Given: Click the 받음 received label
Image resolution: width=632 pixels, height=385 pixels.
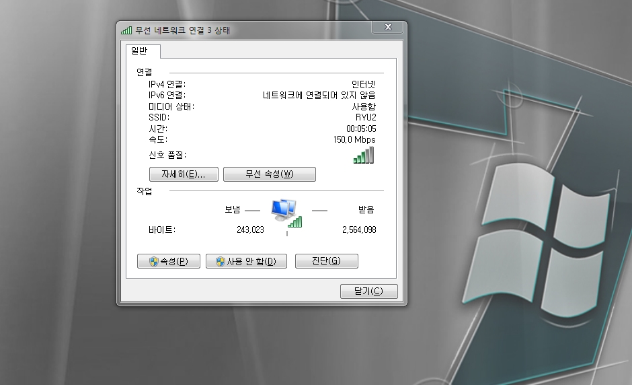Looking at the screenshot, I should (366, 209).
